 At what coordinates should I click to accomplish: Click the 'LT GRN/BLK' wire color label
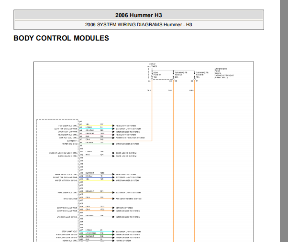click(91, 233)
